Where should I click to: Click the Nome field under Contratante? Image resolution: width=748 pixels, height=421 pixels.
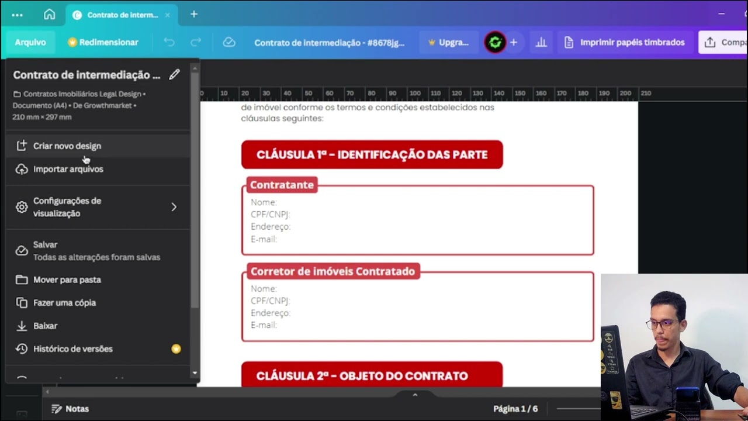click(264, 202)
